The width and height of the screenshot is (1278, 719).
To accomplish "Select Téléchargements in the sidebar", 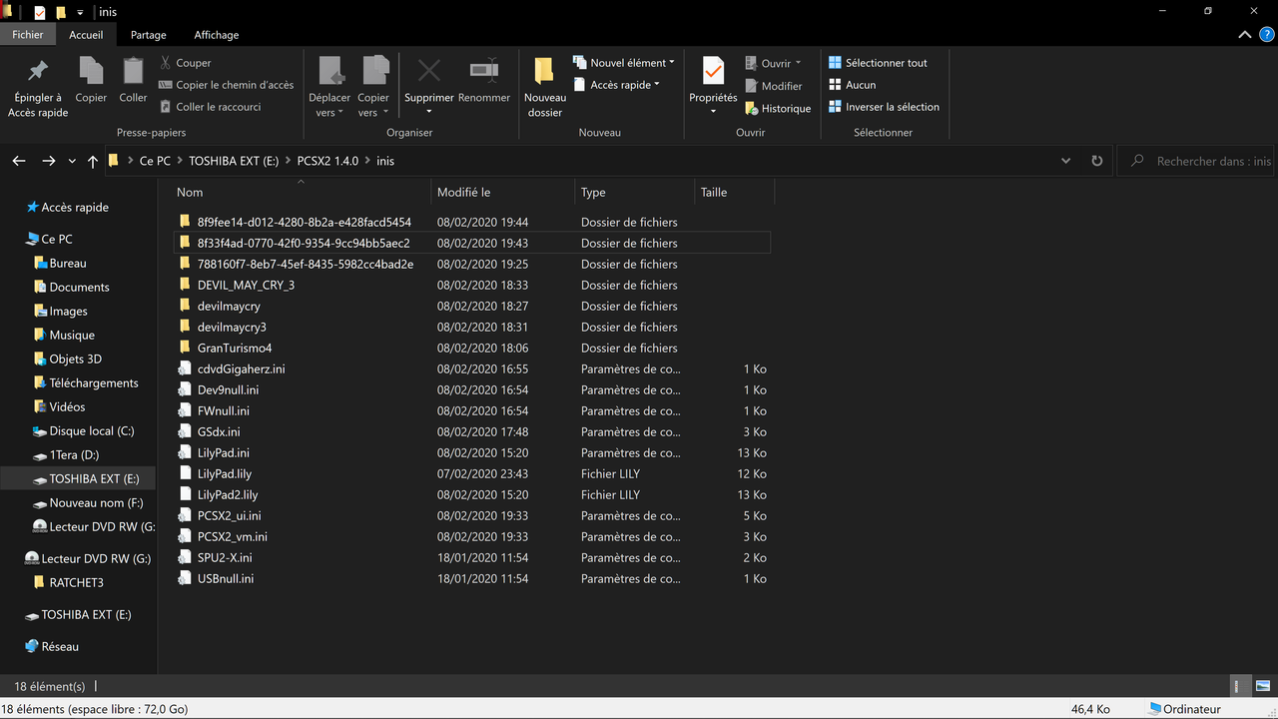I will coord(94,383).
